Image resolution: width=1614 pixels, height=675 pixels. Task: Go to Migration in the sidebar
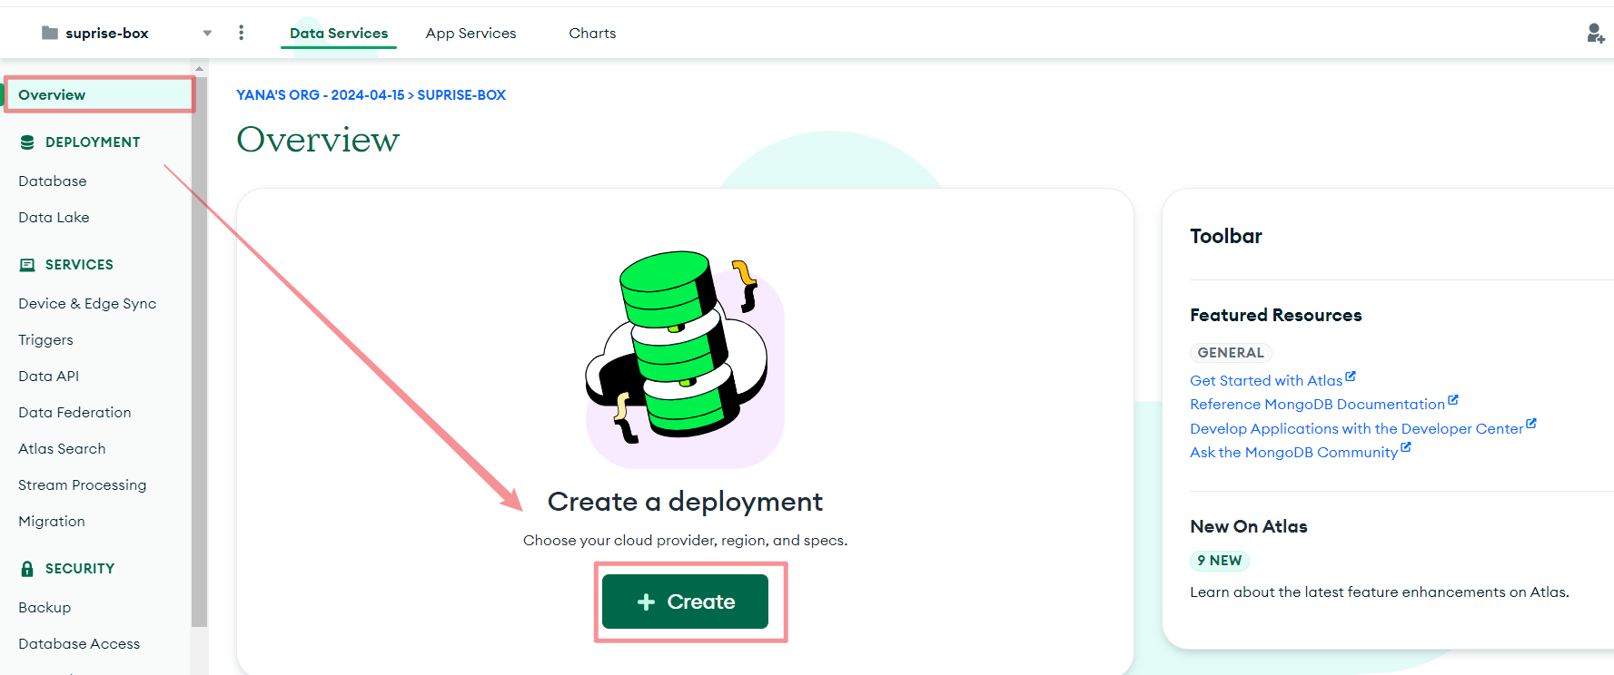(x=52, y=522)
